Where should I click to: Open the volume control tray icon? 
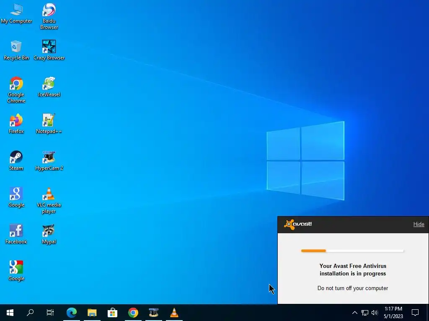point(375,313)
